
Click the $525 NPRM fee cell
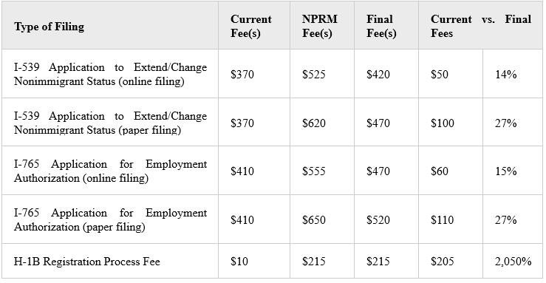pos(322,74)
